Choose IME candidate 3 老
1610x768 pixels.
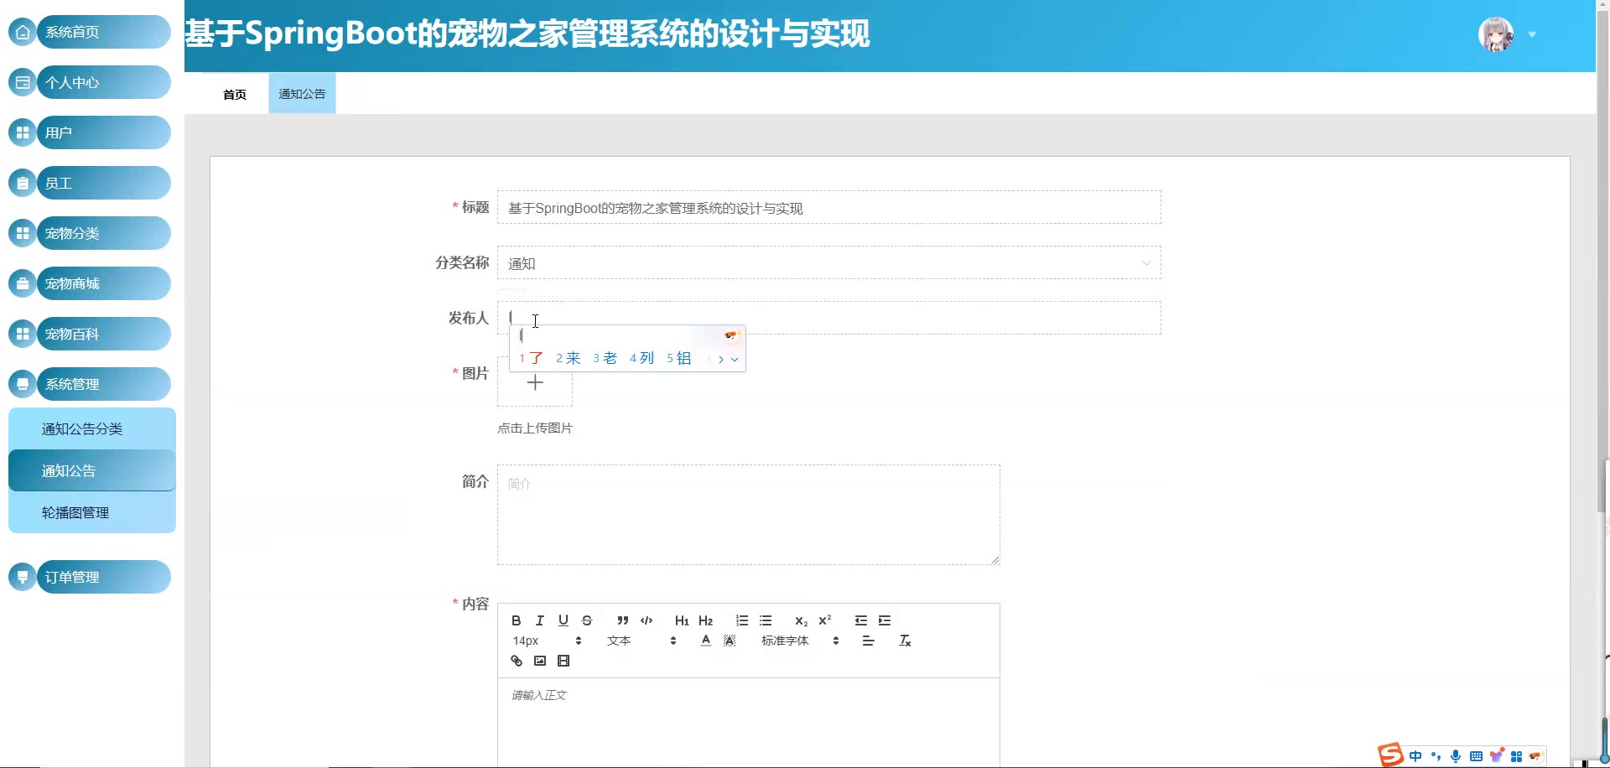tap(605, 358)
